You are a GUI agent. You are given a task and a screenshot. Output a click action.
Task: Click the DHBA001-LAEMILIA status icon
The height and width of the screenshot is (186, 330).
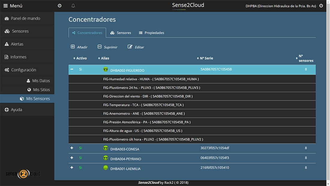click(106, 168)
